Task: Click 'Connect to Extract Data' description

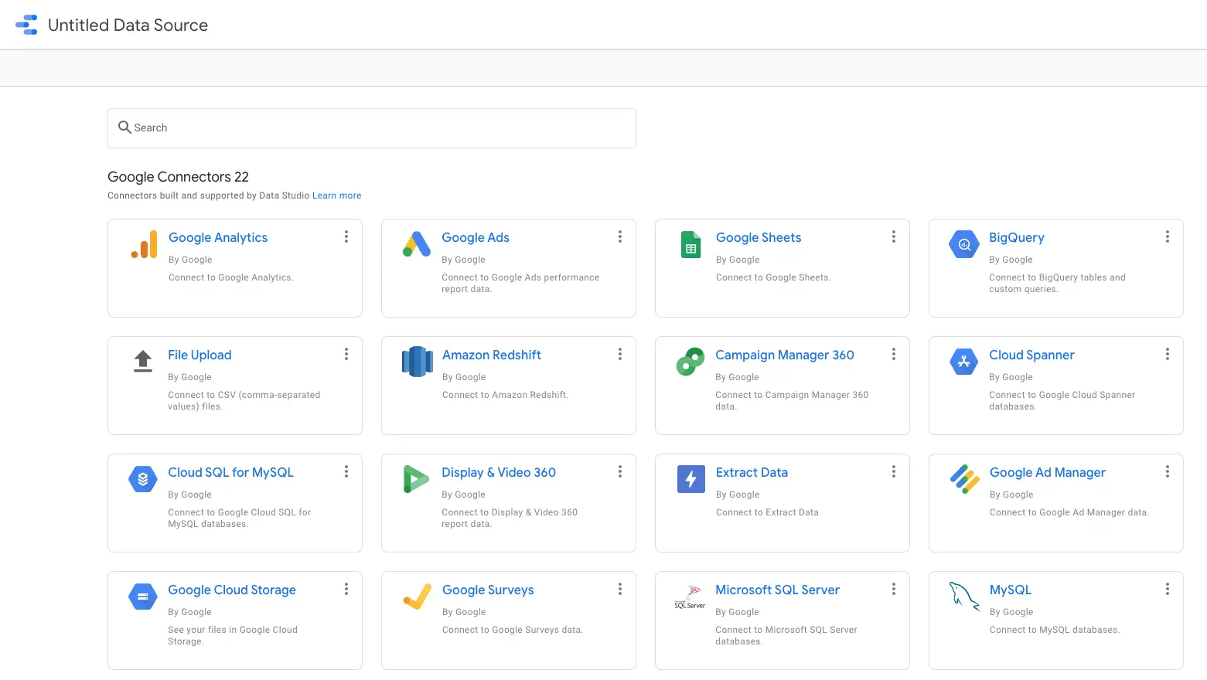Action: pyautogui.click(x=767, y=512)
